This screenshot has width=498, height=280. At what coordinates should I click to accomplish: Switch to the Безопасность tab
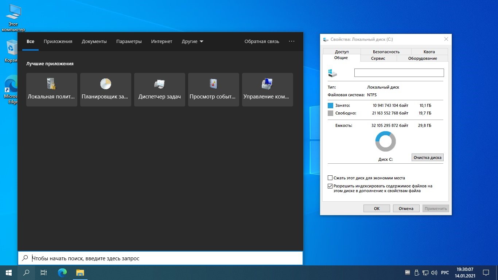pos(386,52)
